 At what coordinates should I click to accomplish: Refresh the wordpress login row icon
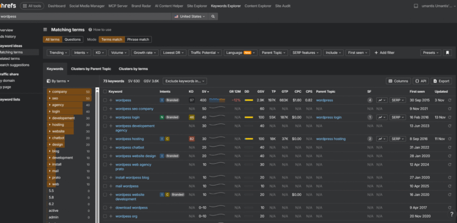click(450, 117)
